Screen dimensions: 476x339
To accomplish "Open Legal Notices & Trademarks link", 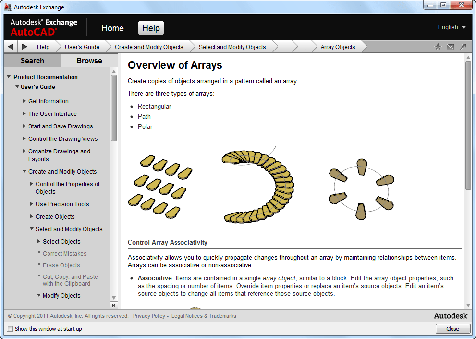I will (204, 316).
